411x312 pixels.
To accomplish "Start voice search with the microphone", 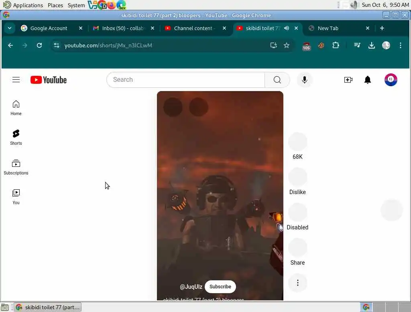I will (x=304, y=80).
